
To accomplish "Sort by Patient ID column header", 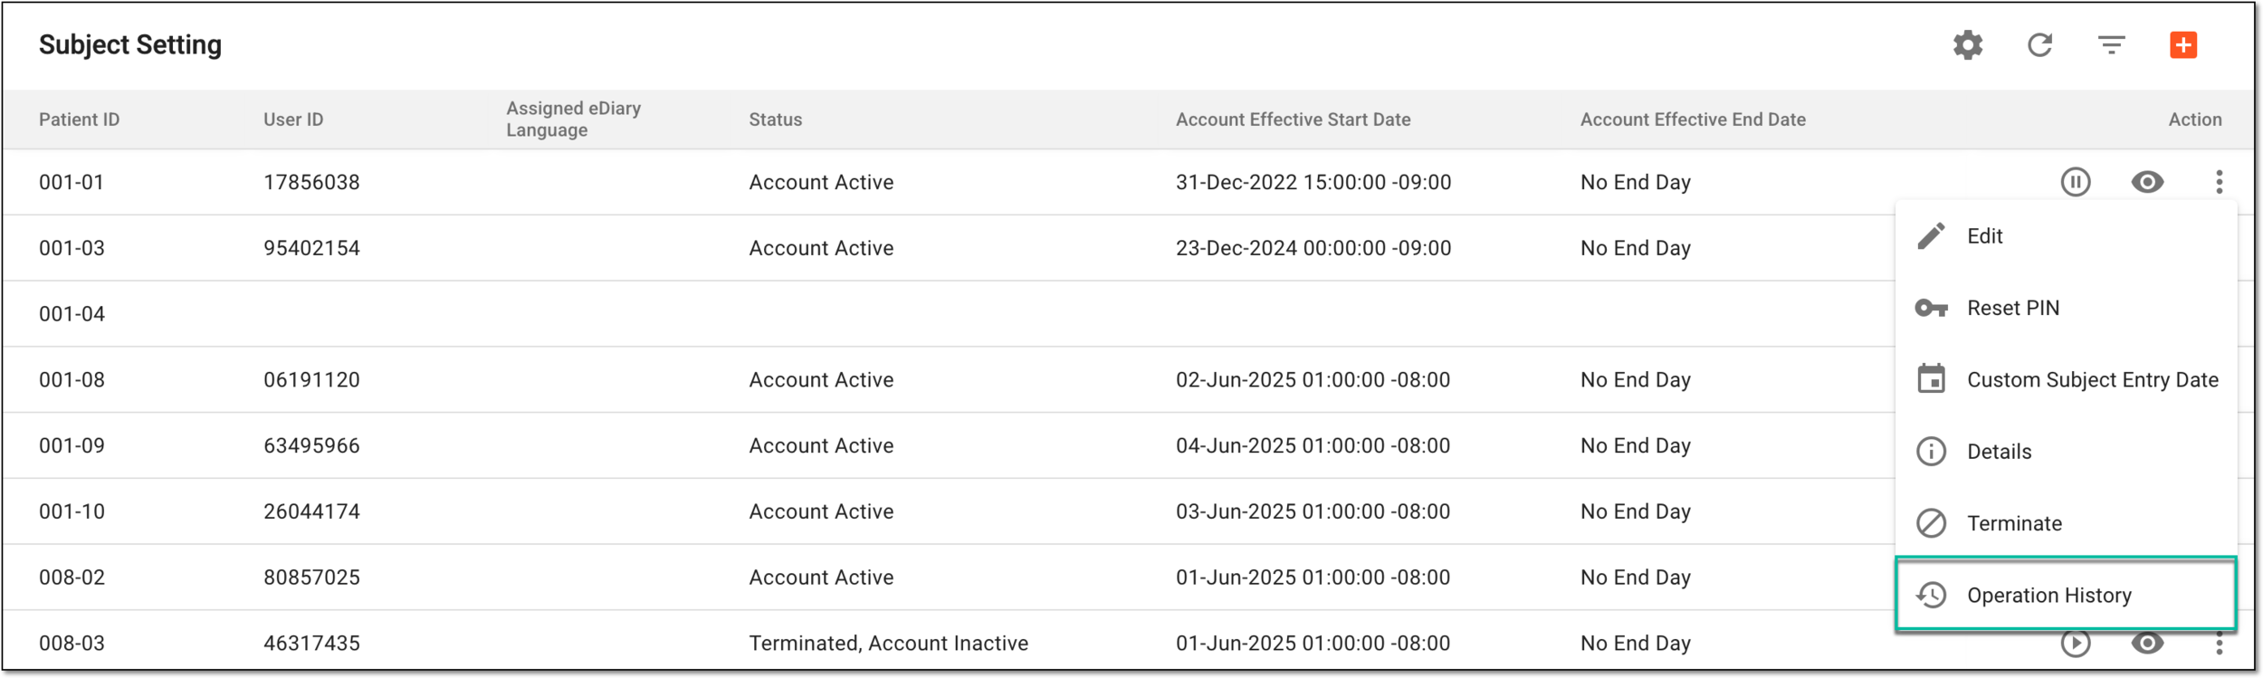I will 79,119.
